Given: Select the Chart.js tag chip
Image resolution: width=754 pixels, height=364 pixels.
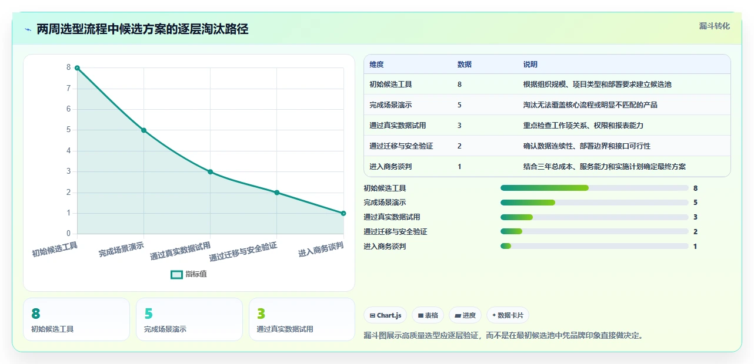Looking at the screenshot, I should (x=385, y=315).
